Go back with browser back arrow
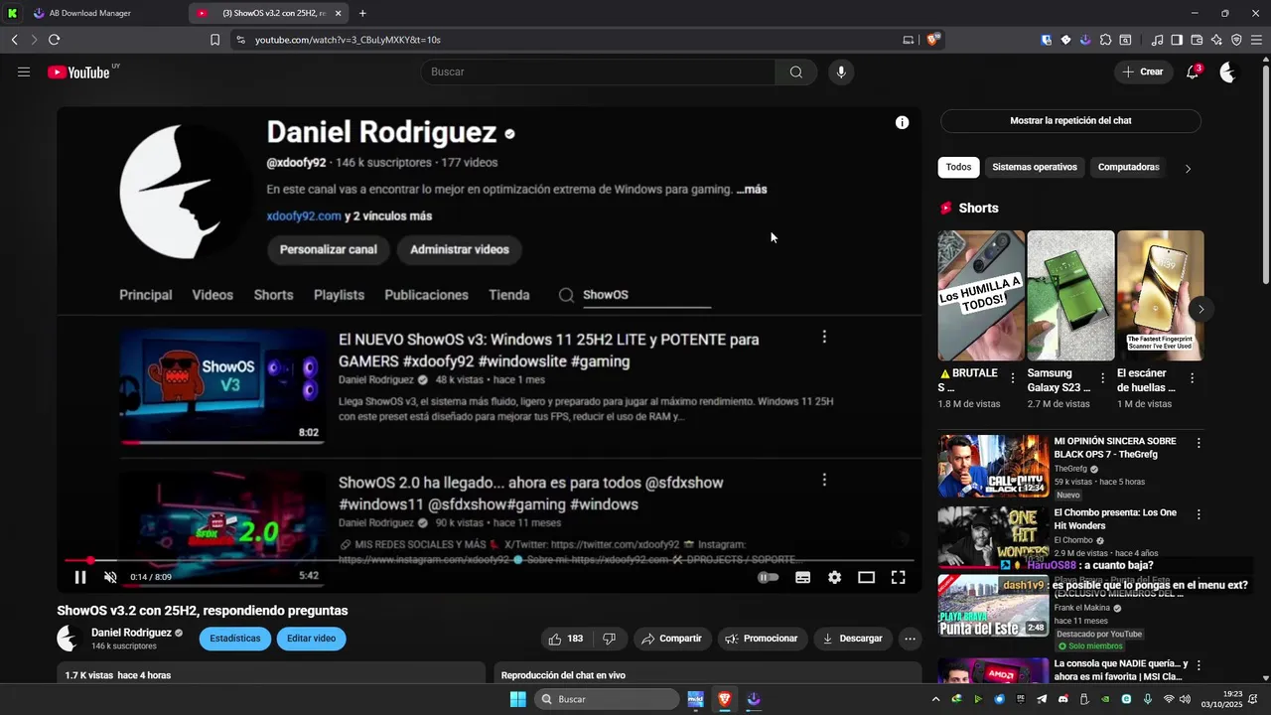Image resolution: width=1271 pixels, height=715 pixels. coord(14,40)
